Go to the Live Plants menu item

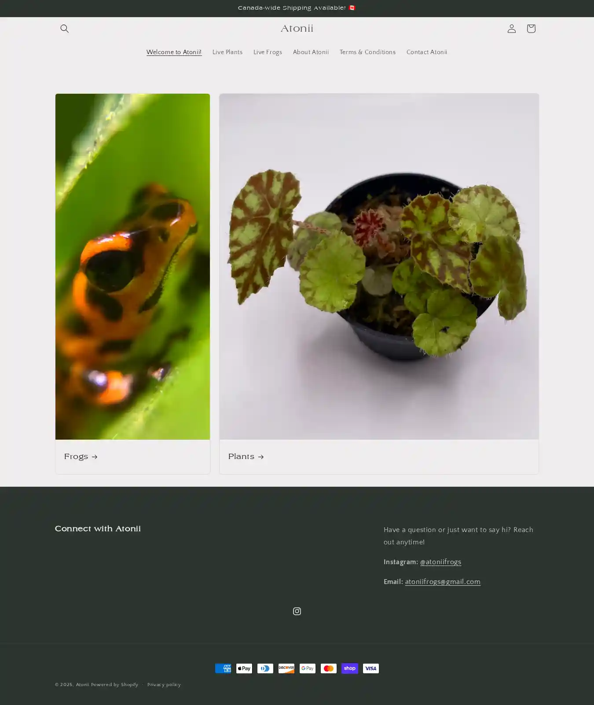point(227,52)
